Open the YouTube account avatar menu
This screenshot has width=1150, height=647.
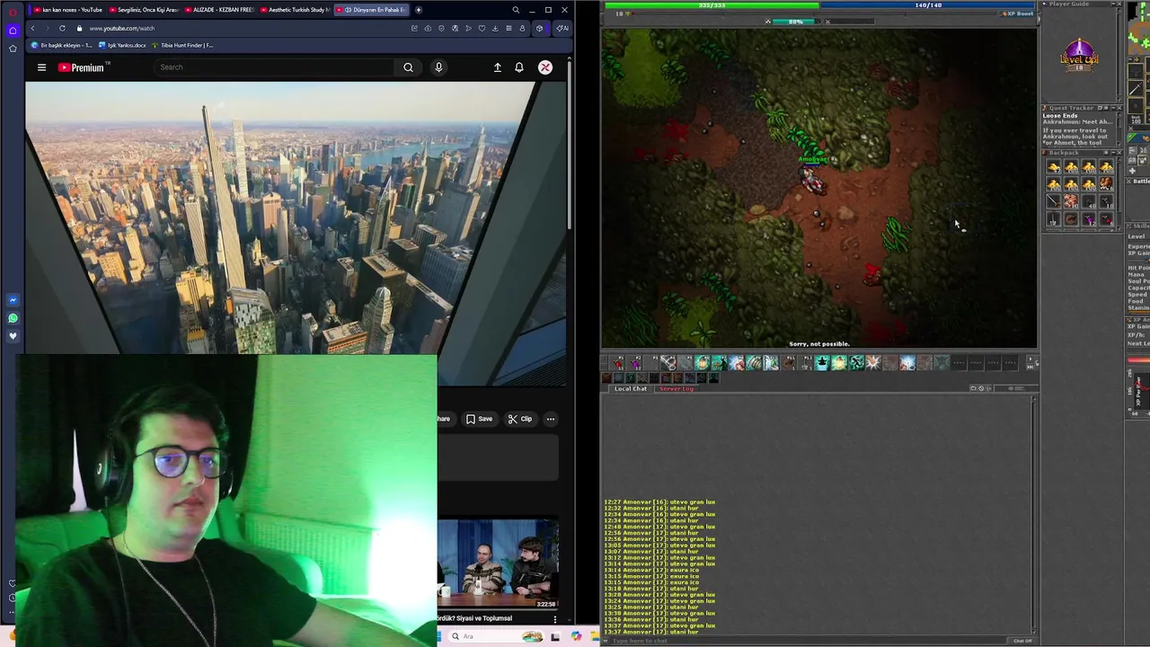(x=544, y=67)
